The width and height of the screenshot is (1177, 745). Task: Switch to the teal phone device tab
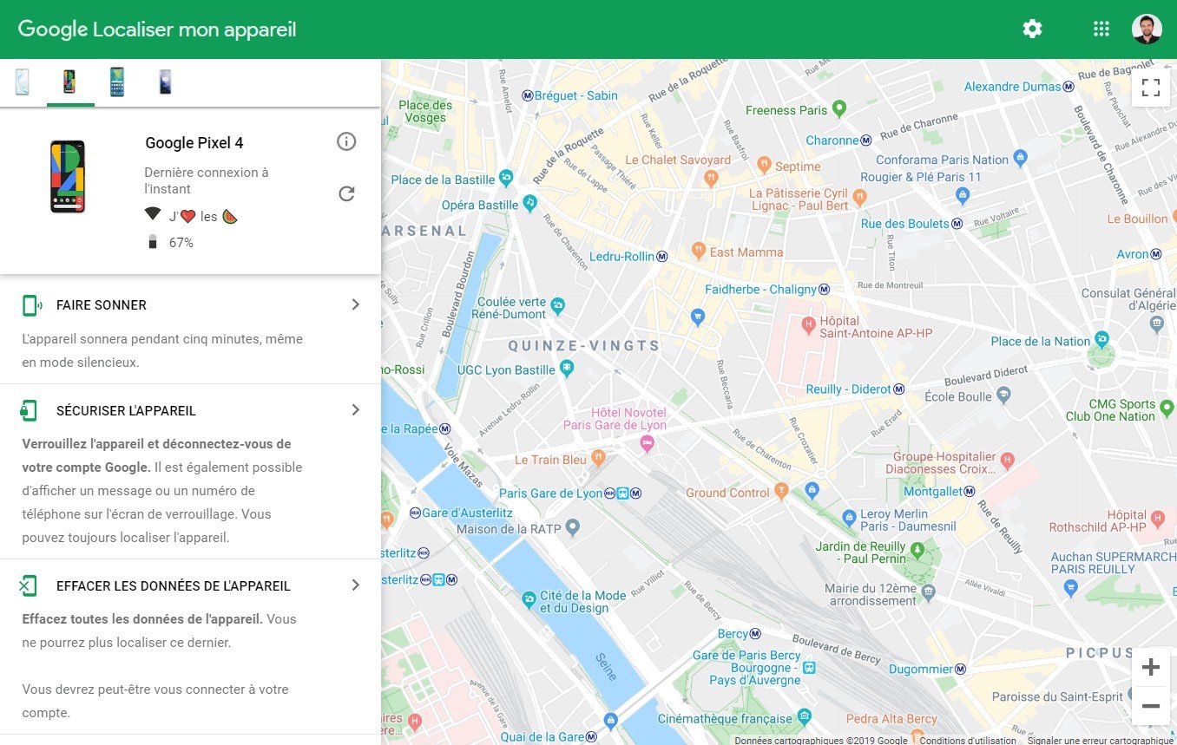pyautogui.click(x=117, y=82)
